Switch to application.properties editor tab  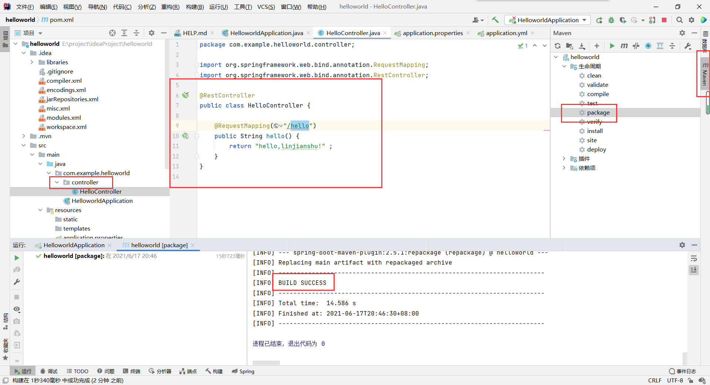[x=432, y=33]
